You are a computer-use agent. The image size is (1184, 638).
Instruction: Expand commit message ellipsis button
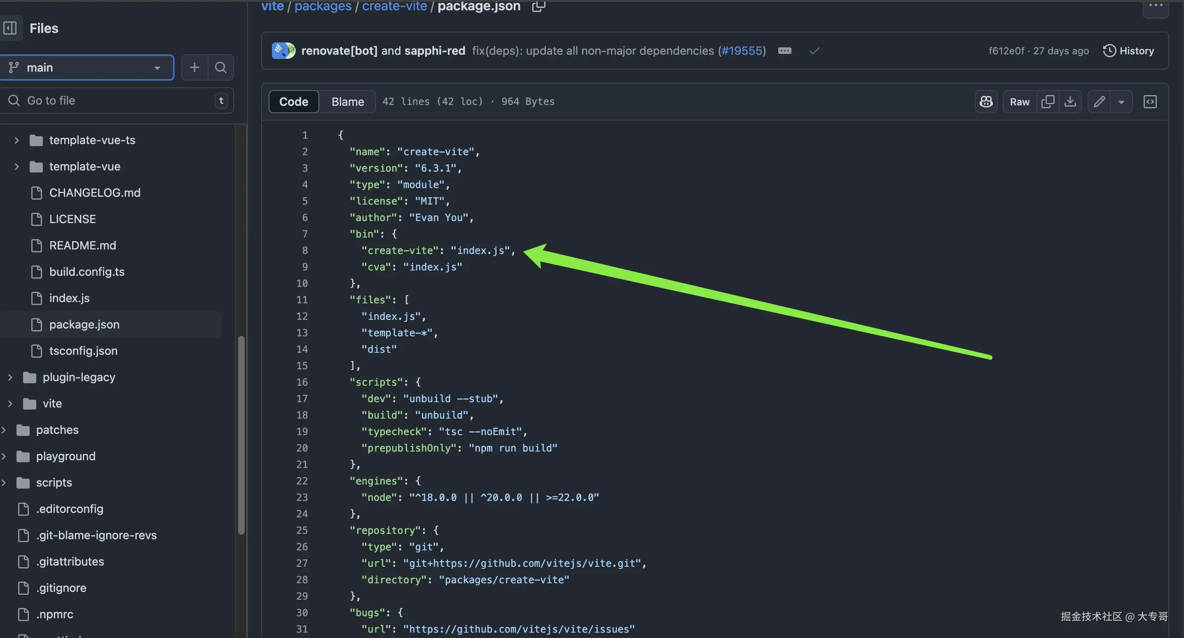click(x=784, y=51)
